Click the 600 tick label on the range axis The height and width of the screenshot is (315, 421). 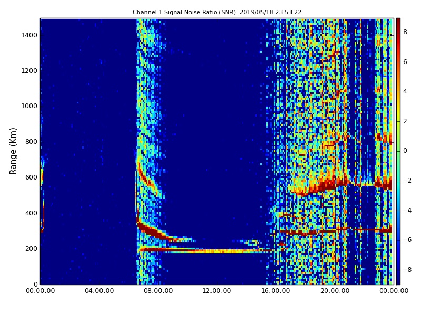(x=31, y=177)
